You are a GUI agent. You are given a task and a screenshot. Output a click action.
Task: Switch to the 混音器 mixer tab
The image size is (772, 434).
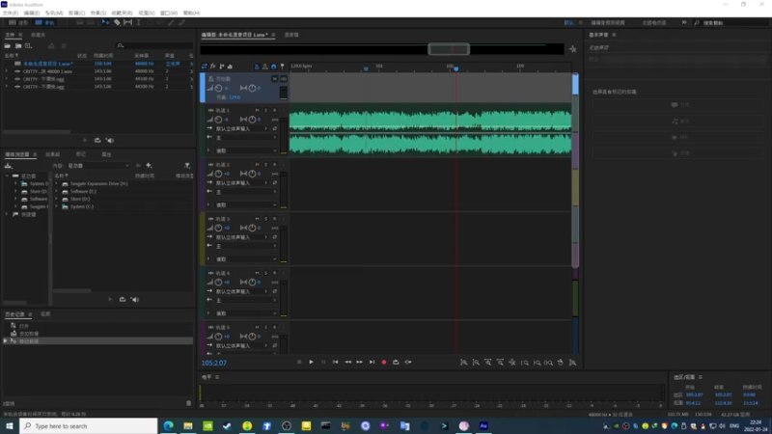[x=291, y=34]
